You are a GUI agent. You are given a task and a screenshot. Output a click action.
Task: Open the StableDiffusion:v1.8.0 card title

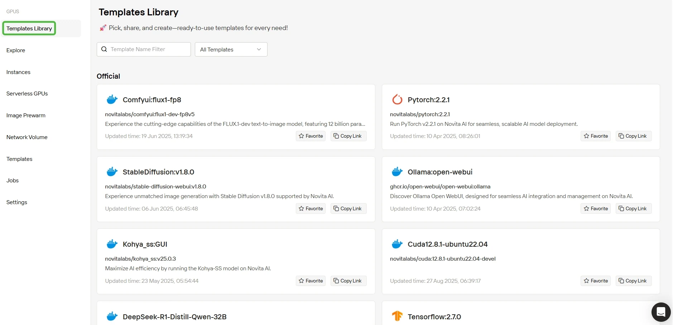158,172
